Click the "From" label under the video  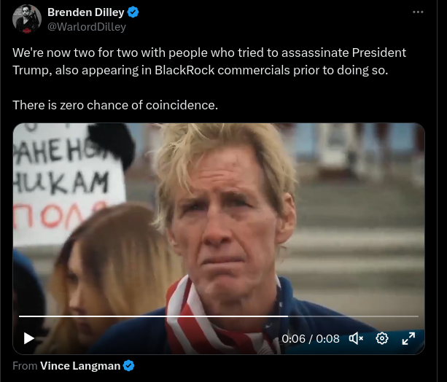tap(25, 366)
